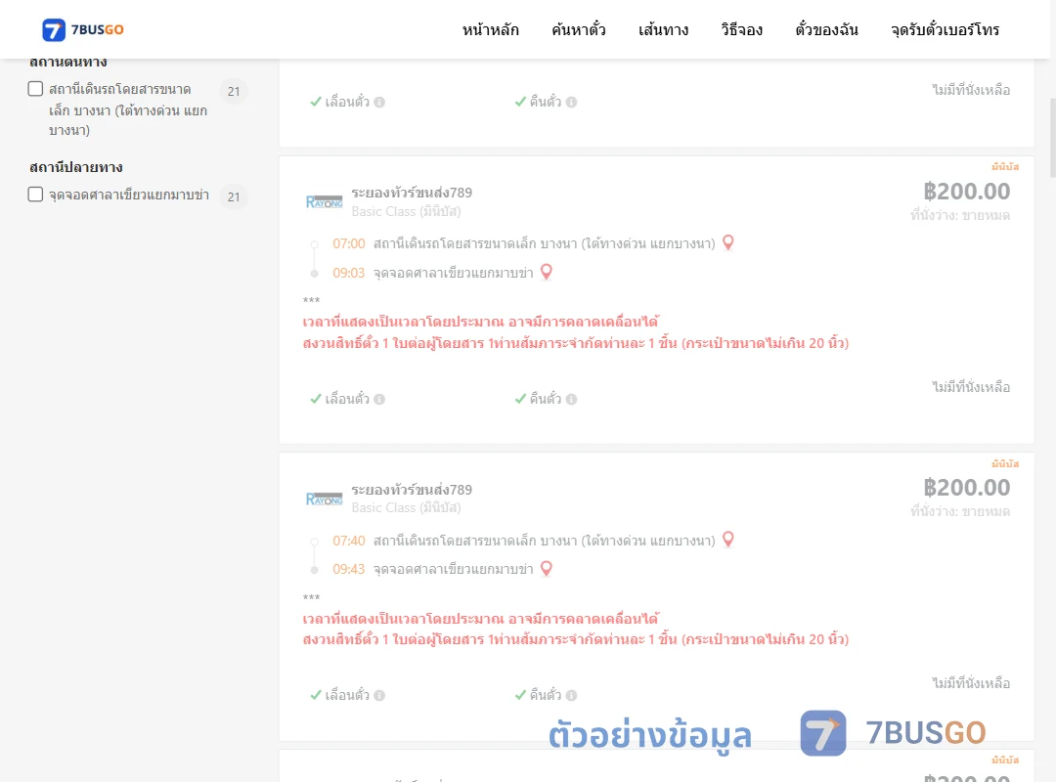Click the 7BUSGO logo in header
This screenshot has height=782, width=1056.
point(83,29)
